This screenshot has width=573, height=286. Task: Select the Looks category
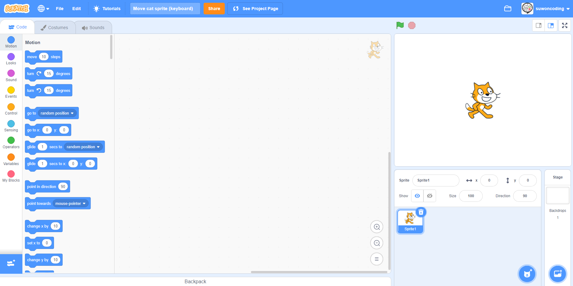pos(11,59)
